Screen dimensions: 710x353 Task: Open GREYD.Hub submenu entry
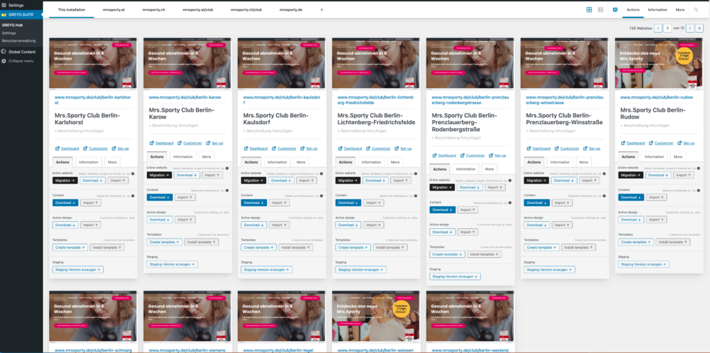coord(12,25)
